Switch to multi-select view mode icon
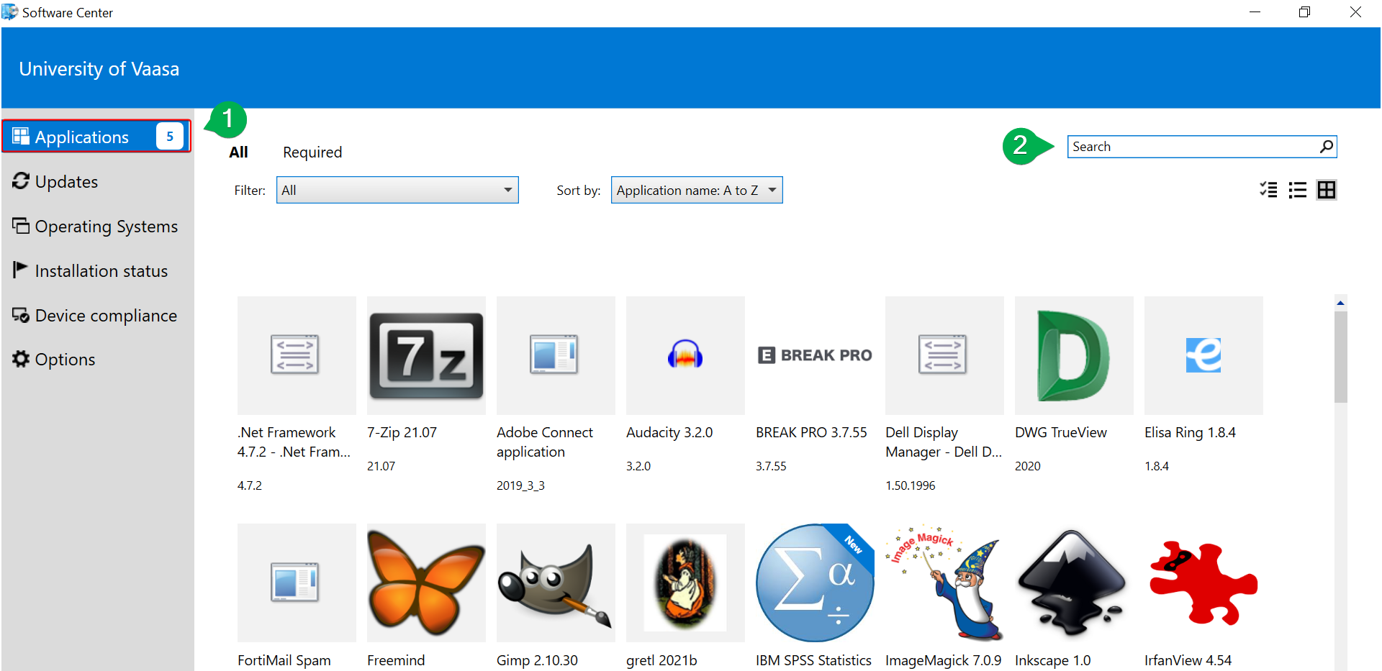1382x671 pixels. [x=1268, y=190]
